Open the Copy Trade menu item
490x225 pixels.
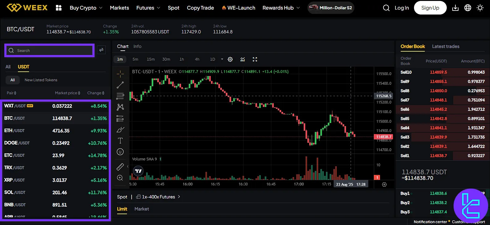coord(200,8)
